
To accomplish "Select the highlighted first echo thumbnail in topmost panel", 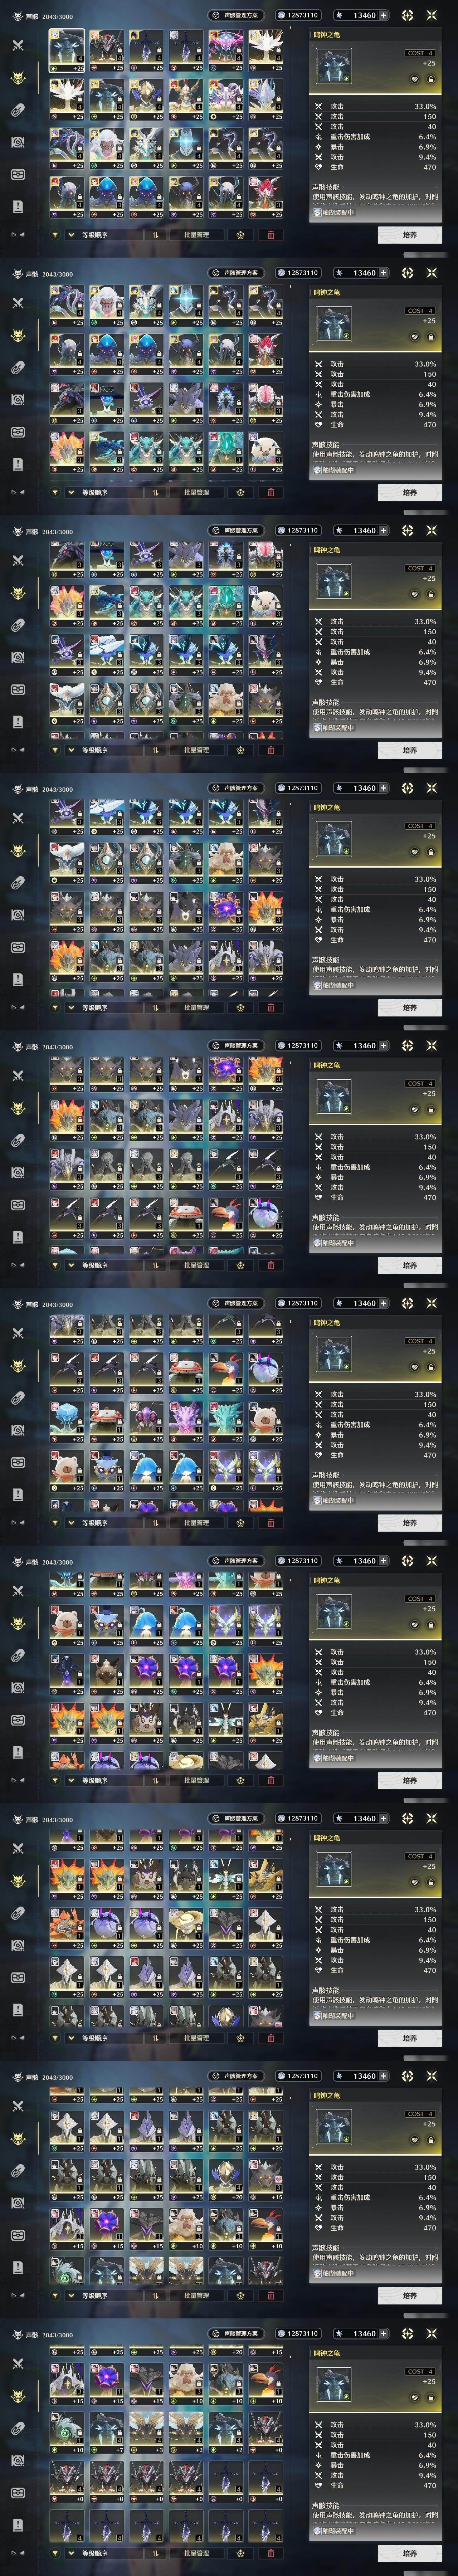I will click(67, 51).
